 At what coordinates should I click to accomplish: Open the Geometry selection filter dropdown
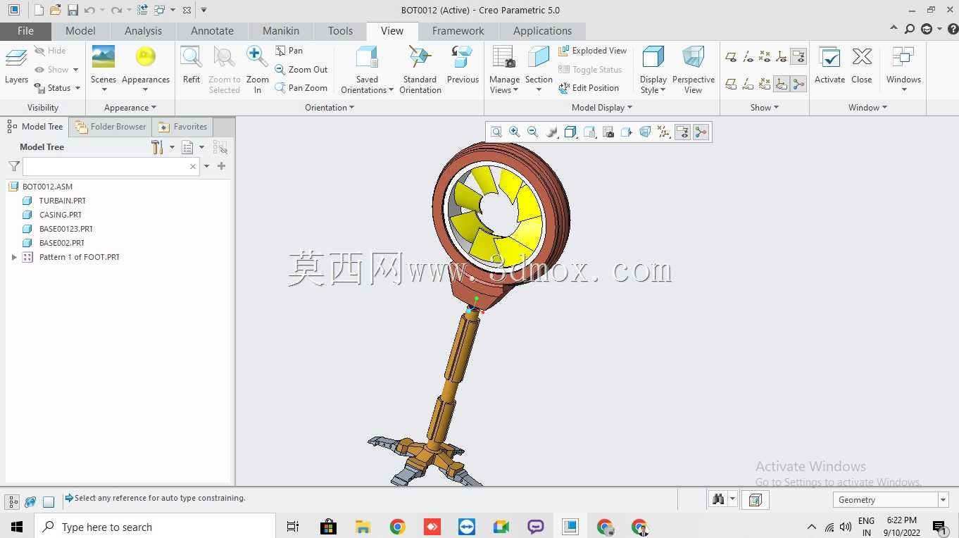943,500
